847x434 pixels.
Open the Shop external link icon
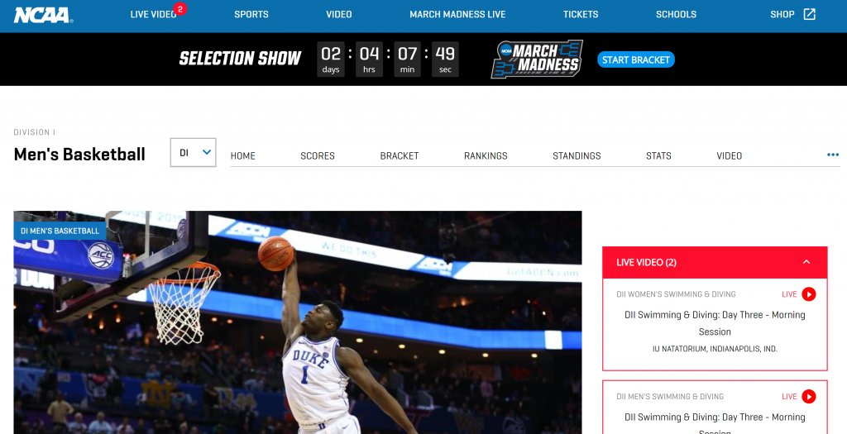809,15
